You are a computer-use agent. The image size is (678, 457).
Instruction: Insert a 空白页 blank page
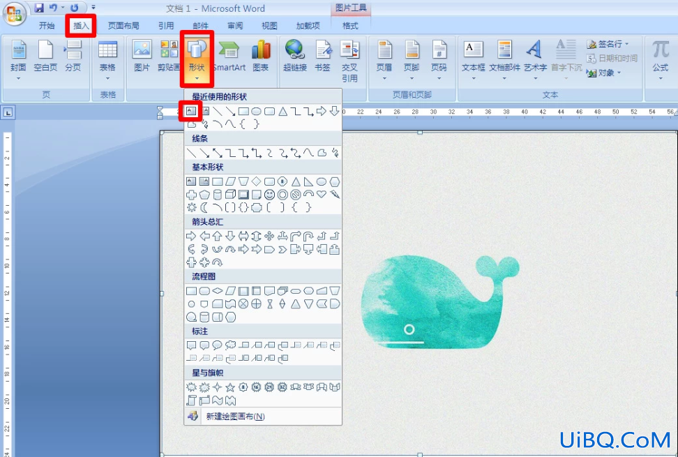45,57
